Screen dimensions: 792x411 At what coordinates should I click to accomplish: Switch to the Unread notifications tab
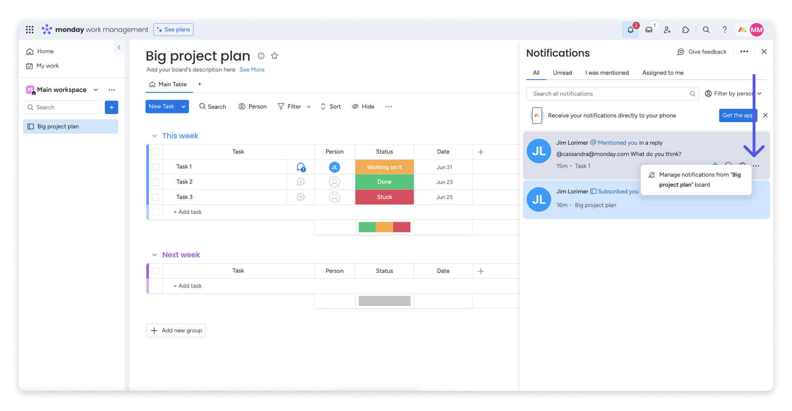pos(562,73)
